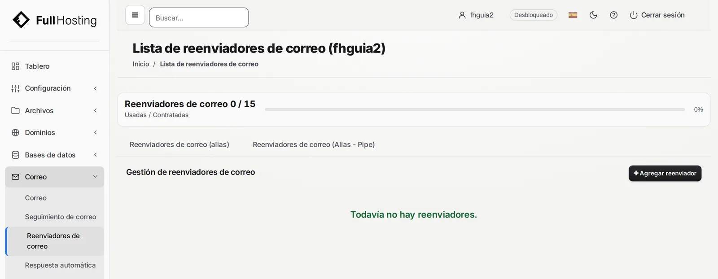Focus the Buscar search field
This screenshot has width=718, height=279.
click(x=199, y=17)
